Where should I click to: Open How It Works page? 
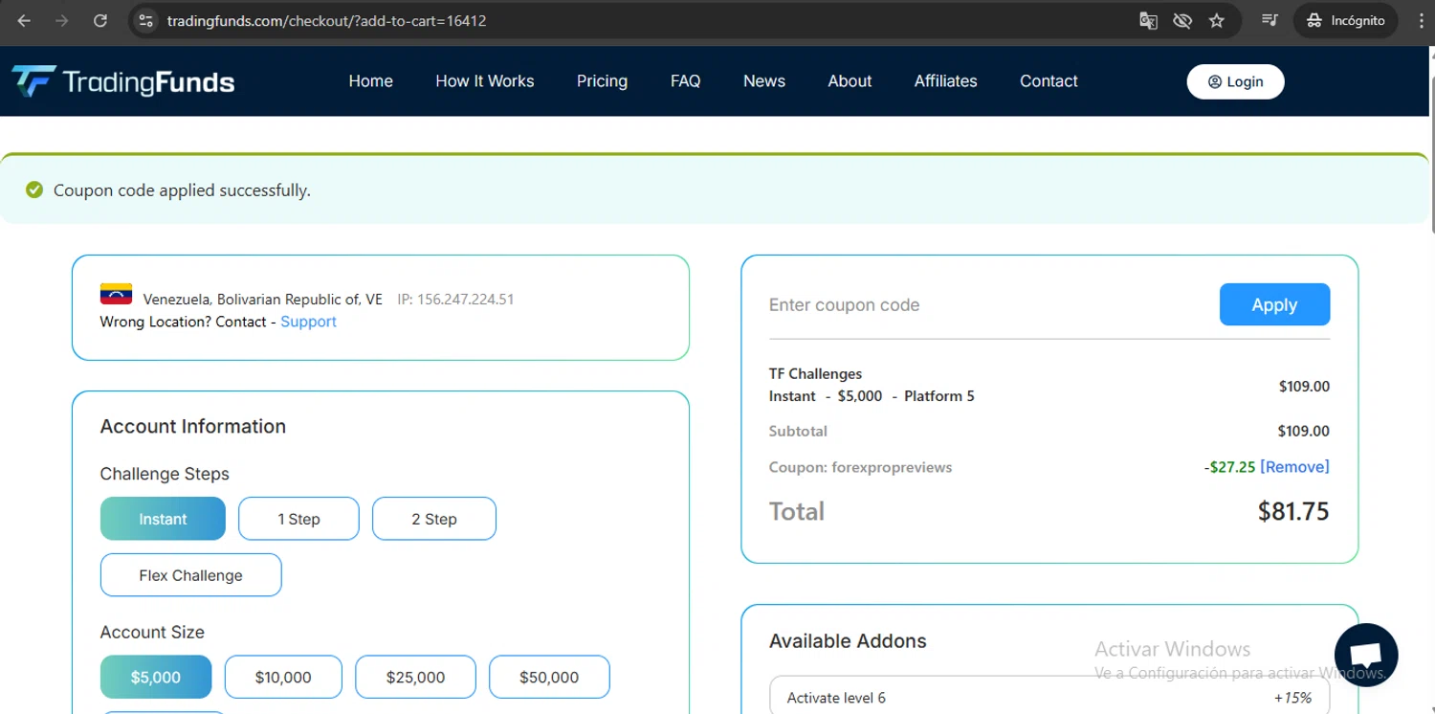point(485,81)
